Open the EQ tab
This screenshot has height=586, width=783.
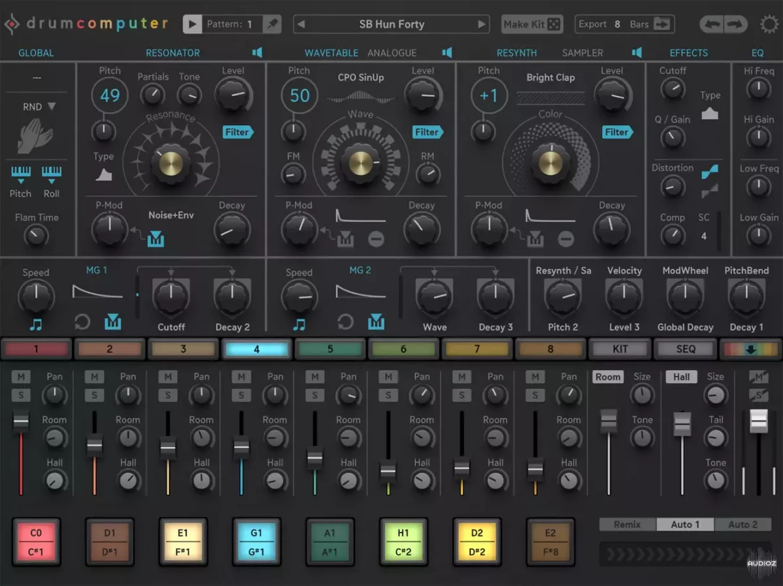pyautogui.click(x=757, y=53)
